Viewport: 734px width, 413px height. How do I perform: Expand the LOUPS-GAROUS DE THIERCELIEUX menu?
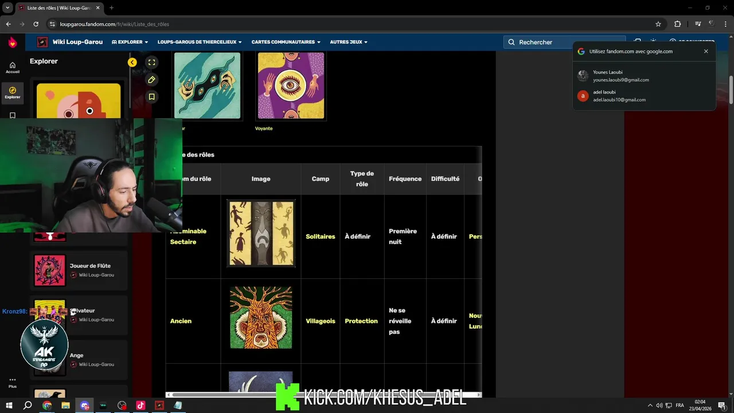200,42
